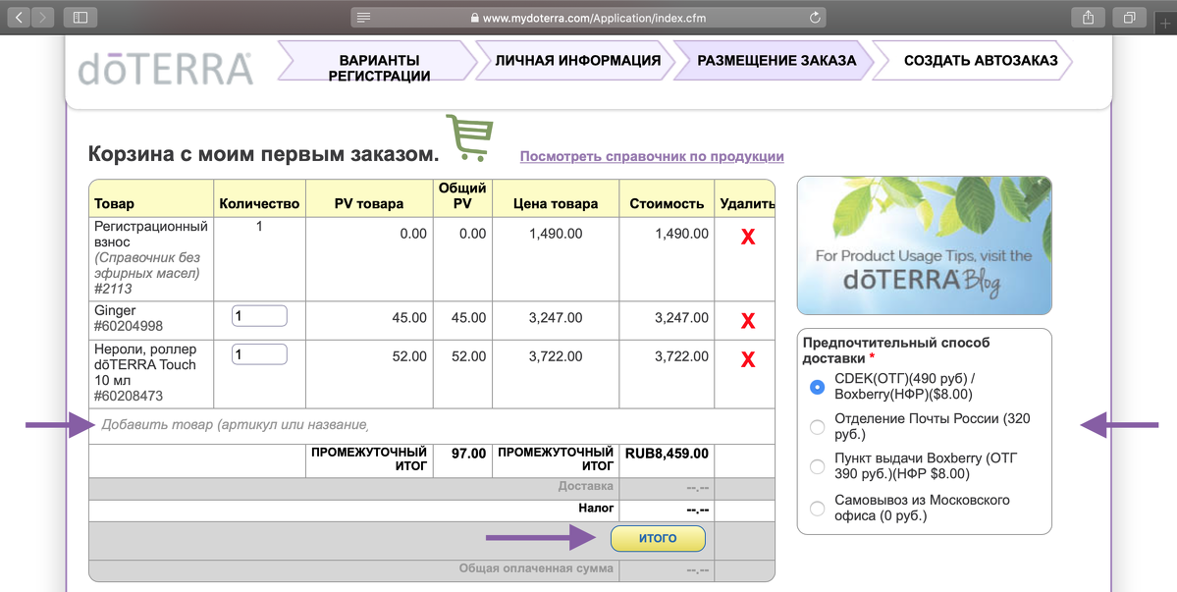Select CDEK (490 руб) delivery option

tap(817, 387)
